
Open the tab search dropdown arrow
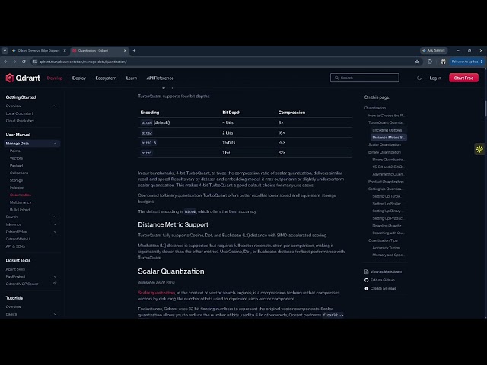[5, 51]
